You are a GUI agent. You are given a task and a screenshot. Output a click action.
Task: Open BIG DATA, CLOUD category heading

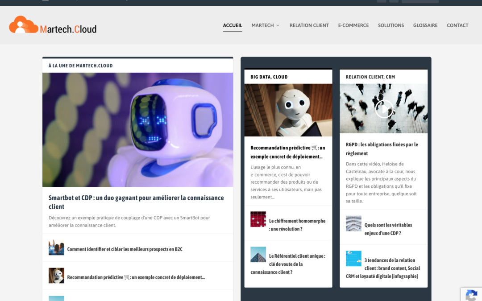[269, 77]
